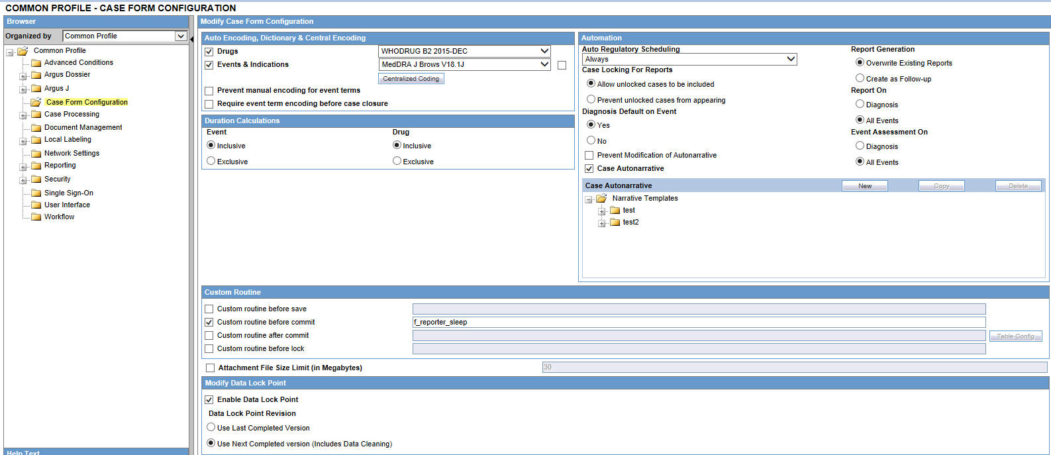The image size is (1051, 455).
Task: Select Use Last Completed Version
Action: (211, 427)
